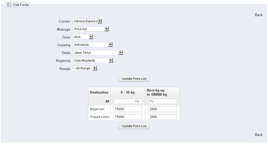Click Prajurit Kulon Next kg price field
The width and height of the screenshot is (268, 144).
(162, 117)
